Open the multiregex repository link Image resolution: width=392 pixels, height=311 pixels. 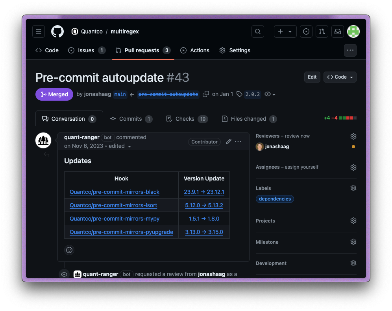point(124,31)
